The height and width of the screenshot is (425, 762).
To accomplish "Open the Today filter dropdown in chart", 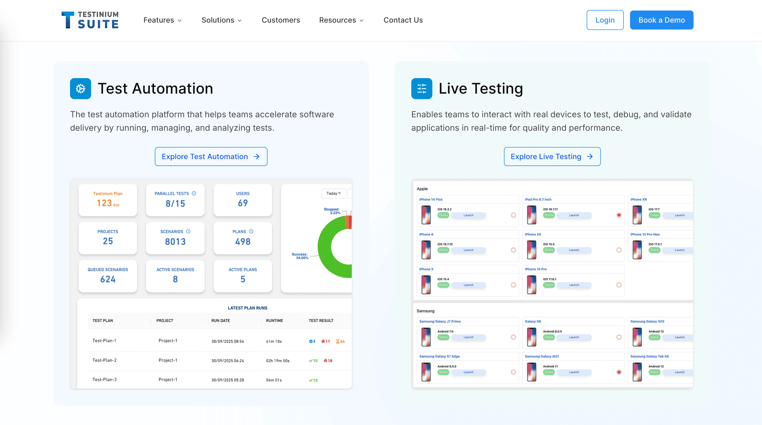I will 334,193.
